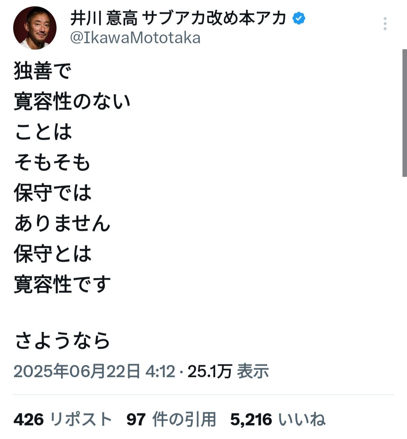This screenshot has width=407, height=439.
Task: Click the scrollbar on the right edge
Action: (x=404, y=113)
